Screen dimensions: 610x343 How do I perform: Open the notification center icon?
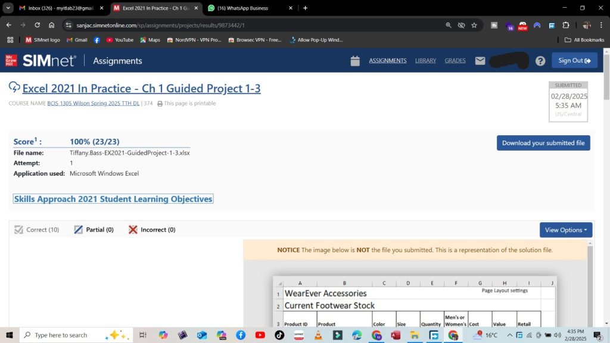point(598,335)
